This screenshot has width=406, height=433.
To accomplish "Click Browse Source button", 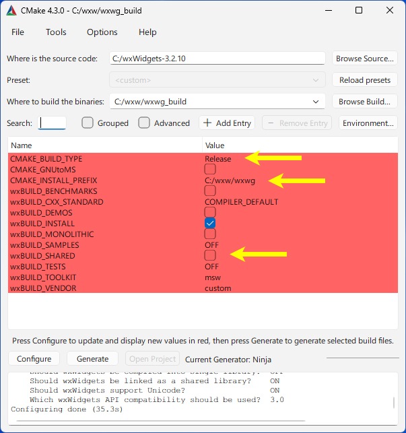I will [364, 59].
